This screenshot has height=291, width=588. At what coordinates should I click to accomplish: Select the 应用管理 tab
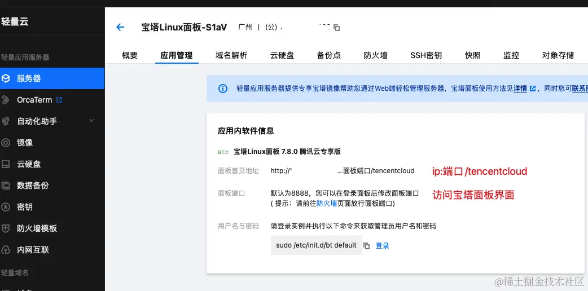pyautogui.click(x=177, y=55)
